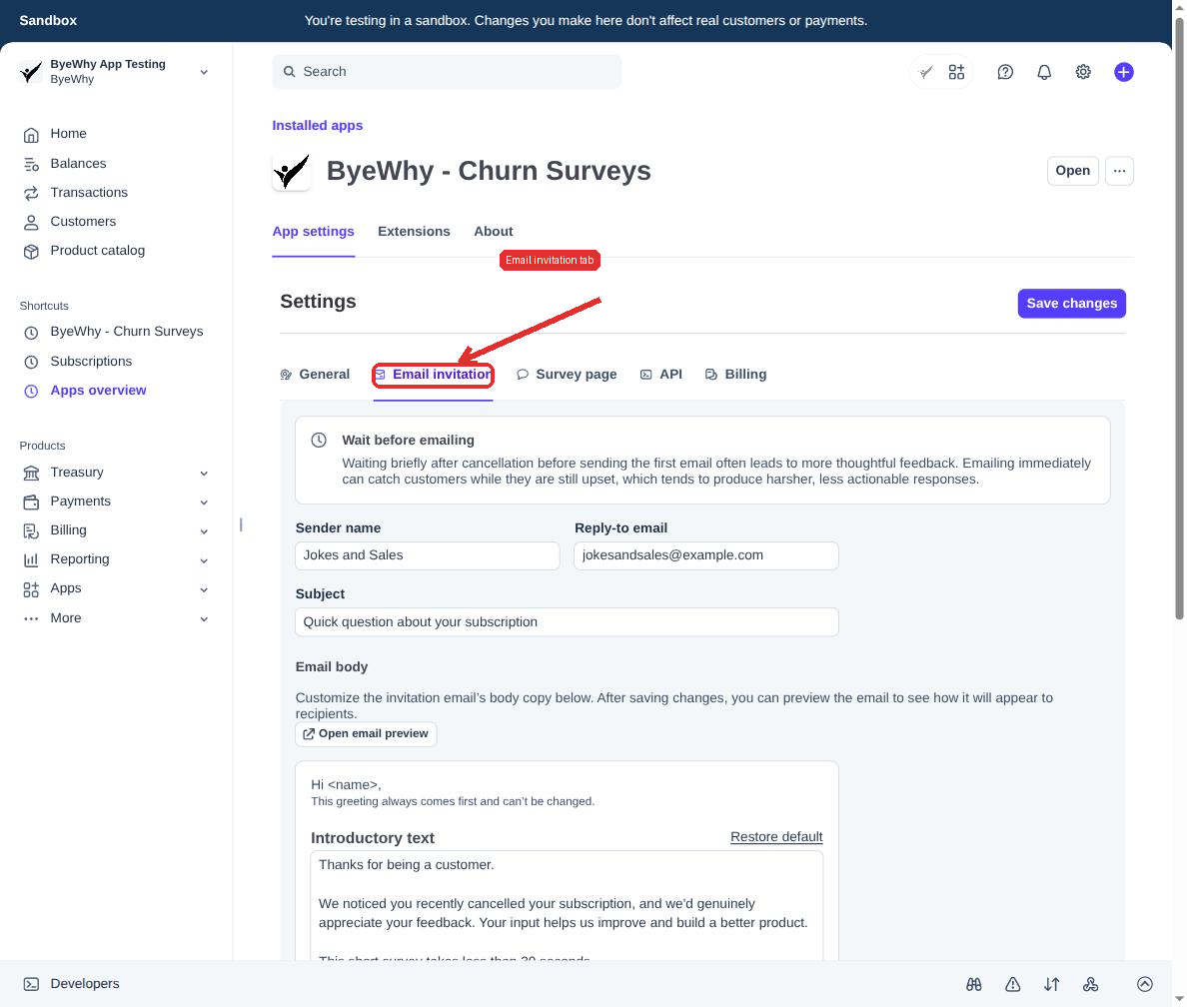
Task: Switch to the Extensions tab
Action: [414, 232]
